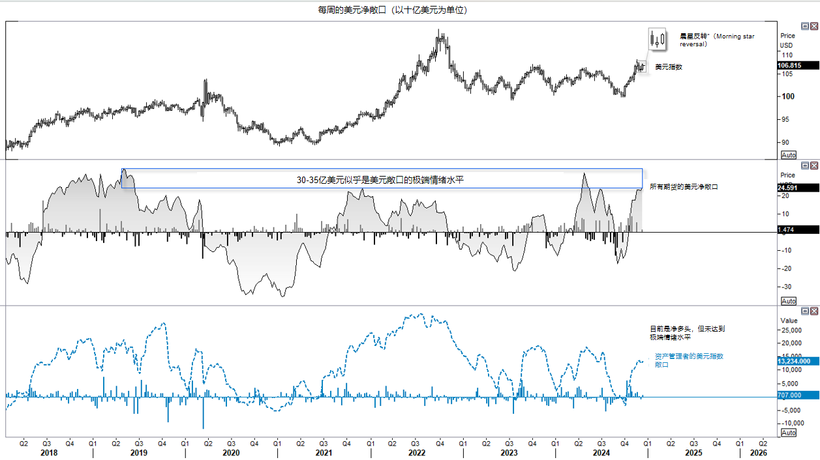
Task: Close the middle net exposure pane
Action: point(813,166)
